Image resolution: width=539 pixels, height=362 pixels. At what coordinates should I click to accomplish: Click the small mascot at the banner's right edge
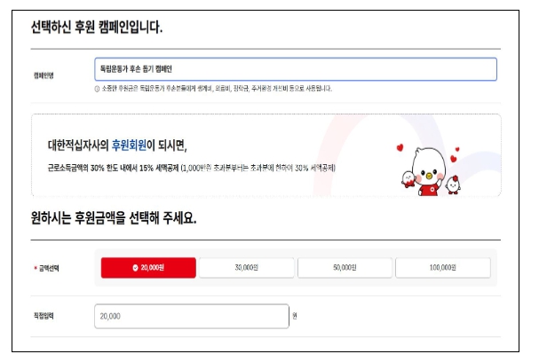coord(453,183)
